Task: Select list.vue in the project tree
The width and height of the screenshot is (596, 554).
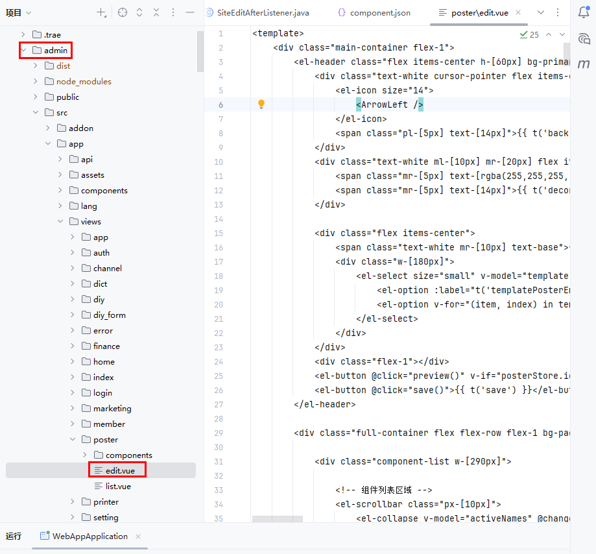Action: [x=118, y=486]
